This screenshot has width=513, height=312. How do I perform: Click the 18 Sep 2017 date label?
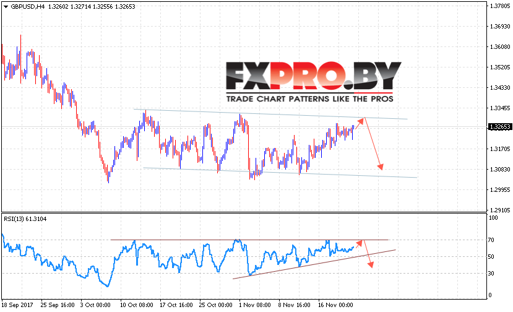pyautogui.click(x=17, y=305)
